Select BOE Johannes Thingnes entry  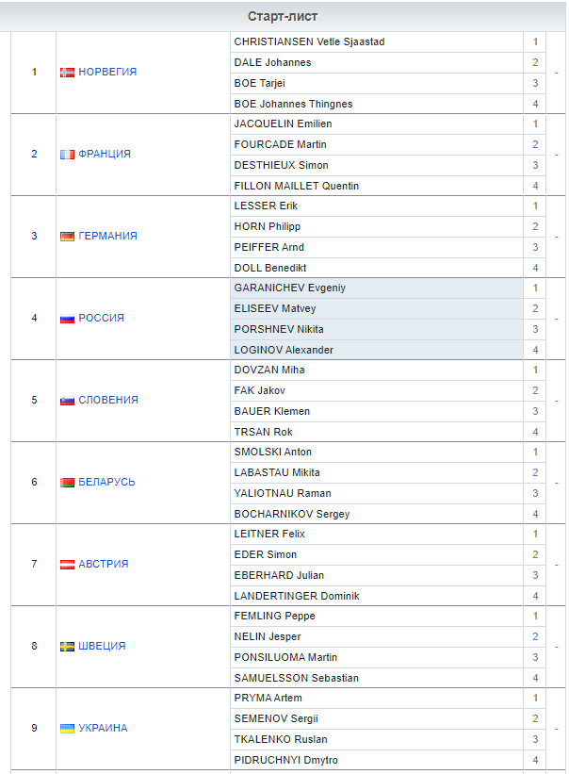[293, 104]
